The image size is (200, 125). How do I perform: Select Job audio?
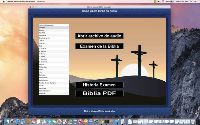tap(54, 72)
